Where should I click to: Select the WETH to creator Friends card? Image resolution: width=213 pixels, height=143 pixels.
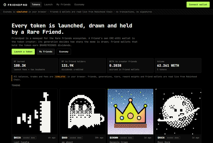point(130,65)
